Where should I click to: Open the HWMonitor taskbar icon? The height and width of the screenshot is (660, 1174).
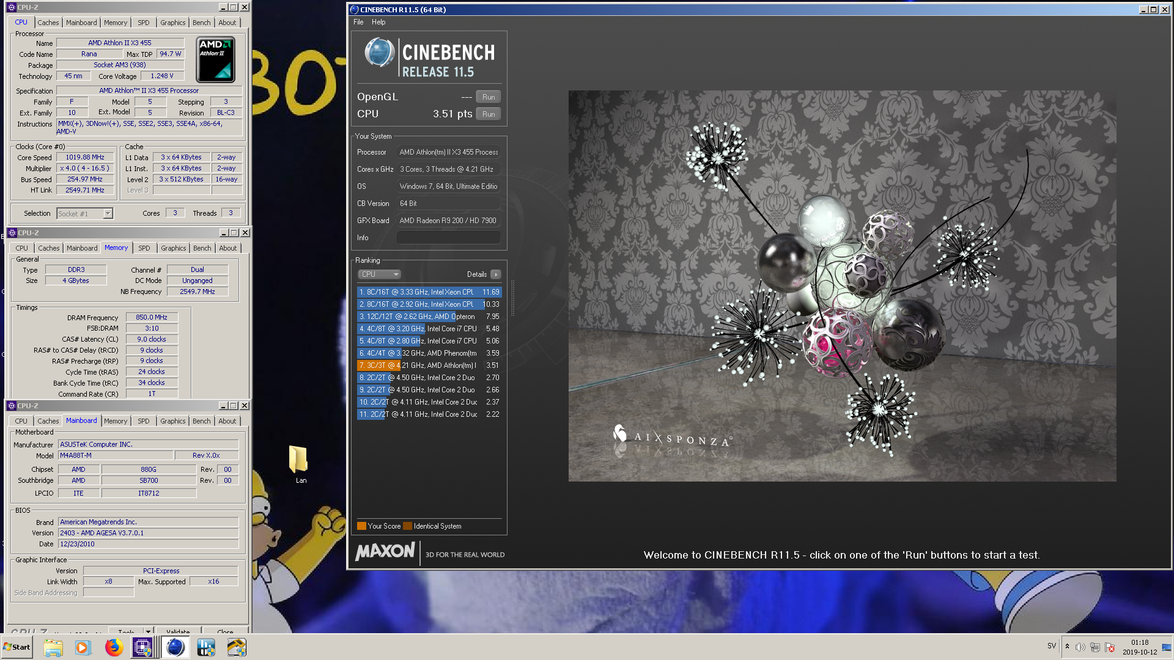point(206,647)
